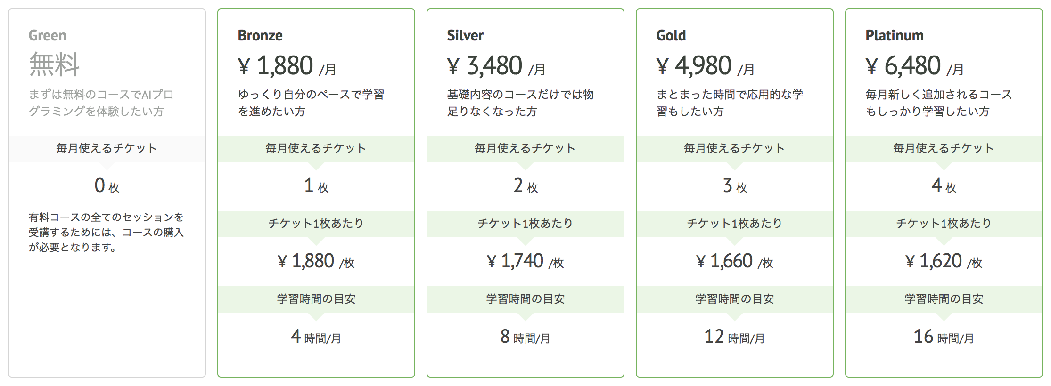This screenshot has width=1051, height=386.
Task: Click Platinum's ¥1,620 per-ticket price
Action: click(x=944, y=262)
